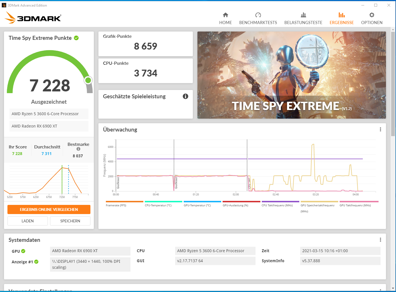Click the AMD Radeon RX 6900 XT field under score
Viewport: 396px width, 292px height.
(49, 126)
